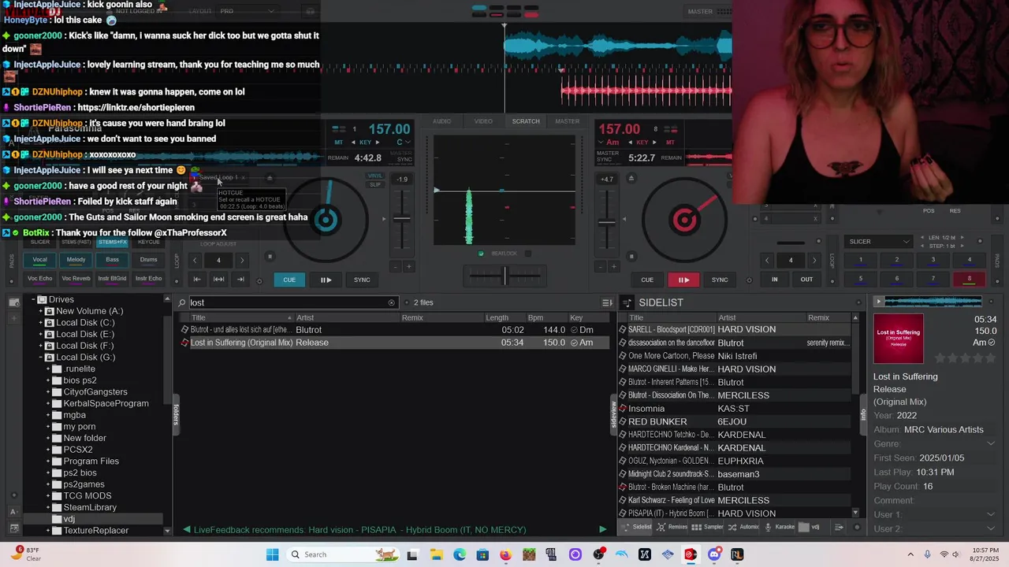Open Discord from the taskbar
This screenshot has width=1009, height=567.
[x=714, y=554]
